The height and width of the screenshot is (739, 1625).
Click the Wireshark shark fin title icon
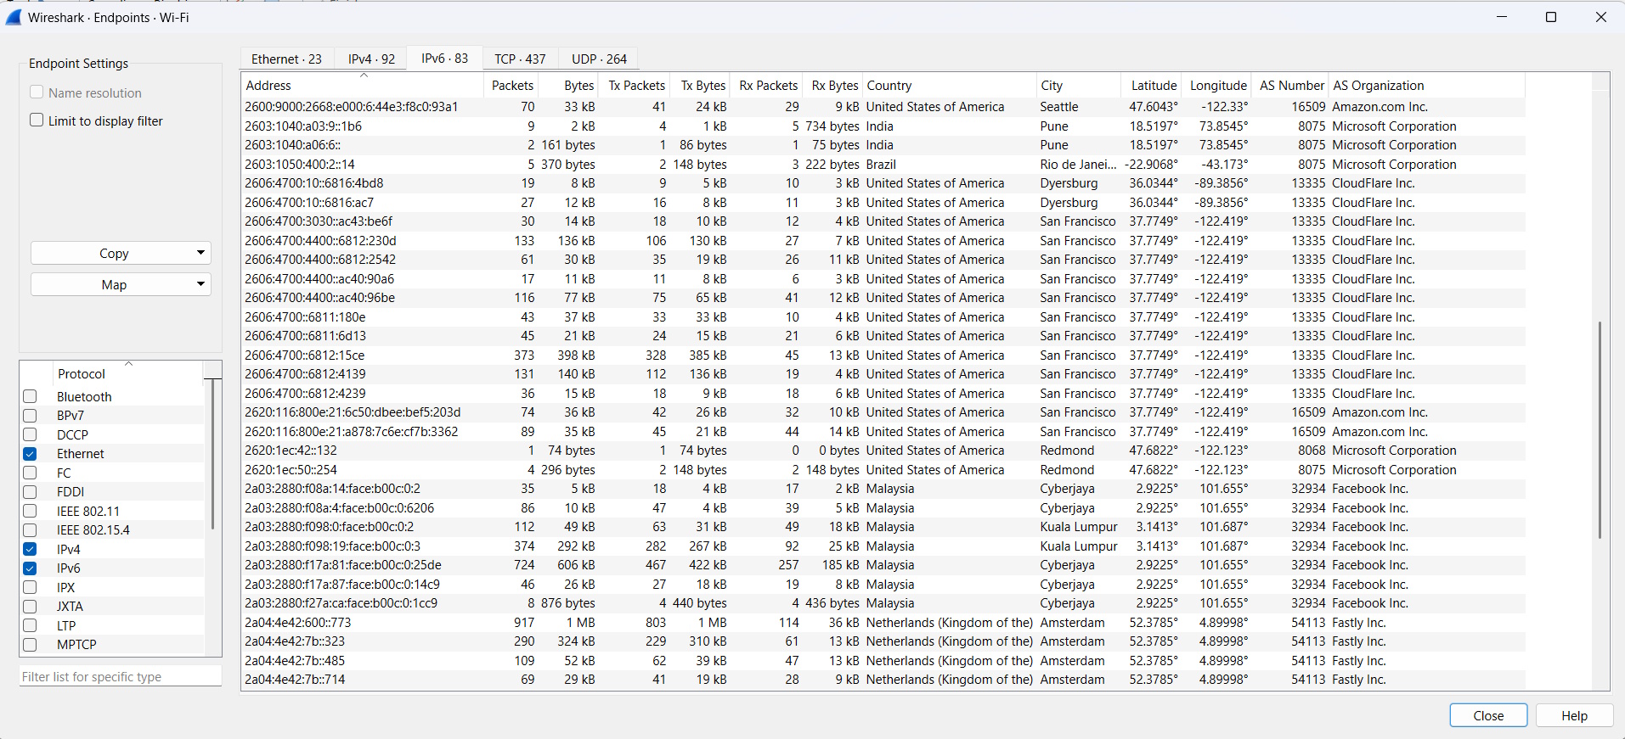tap(14, 17)
